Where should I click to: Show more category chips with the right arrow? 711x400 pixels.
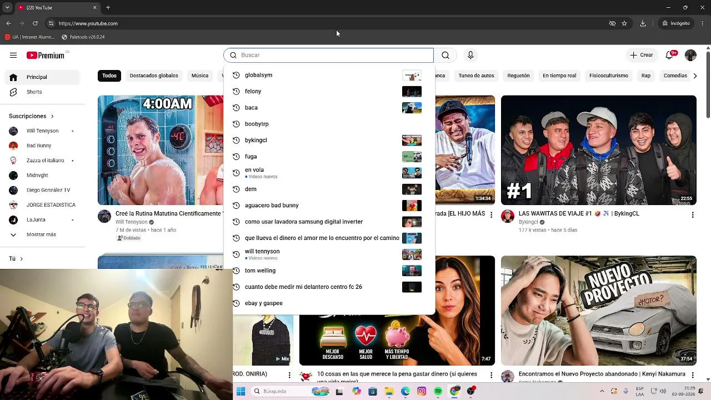pyautogui.click(x=694, y=76)
